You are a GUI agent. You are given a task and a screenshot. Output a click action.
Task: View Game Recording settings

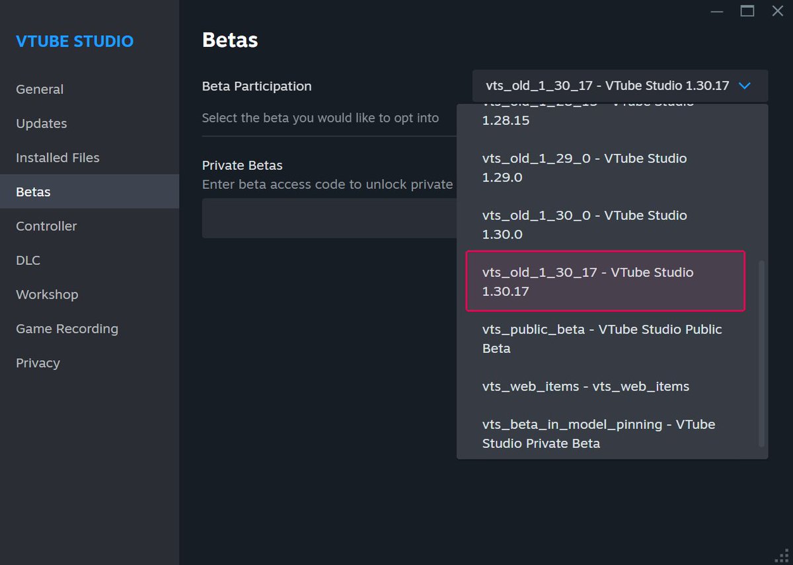[67, 328]
